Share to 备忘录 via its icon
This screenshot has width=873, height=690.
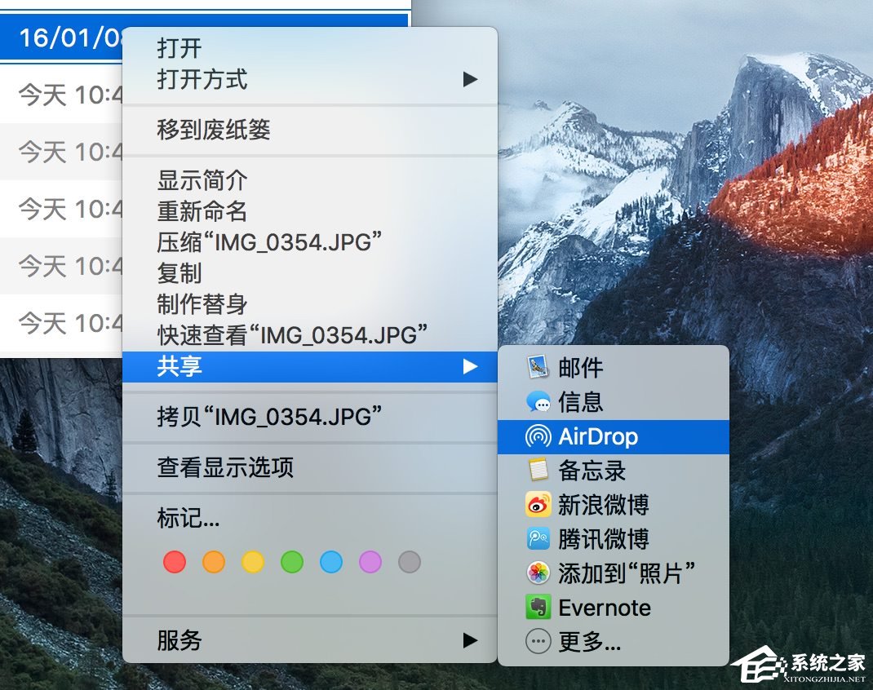(x=537, y=471)
